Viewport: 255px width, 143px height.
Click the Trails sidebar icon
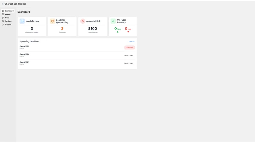(3, 18)
